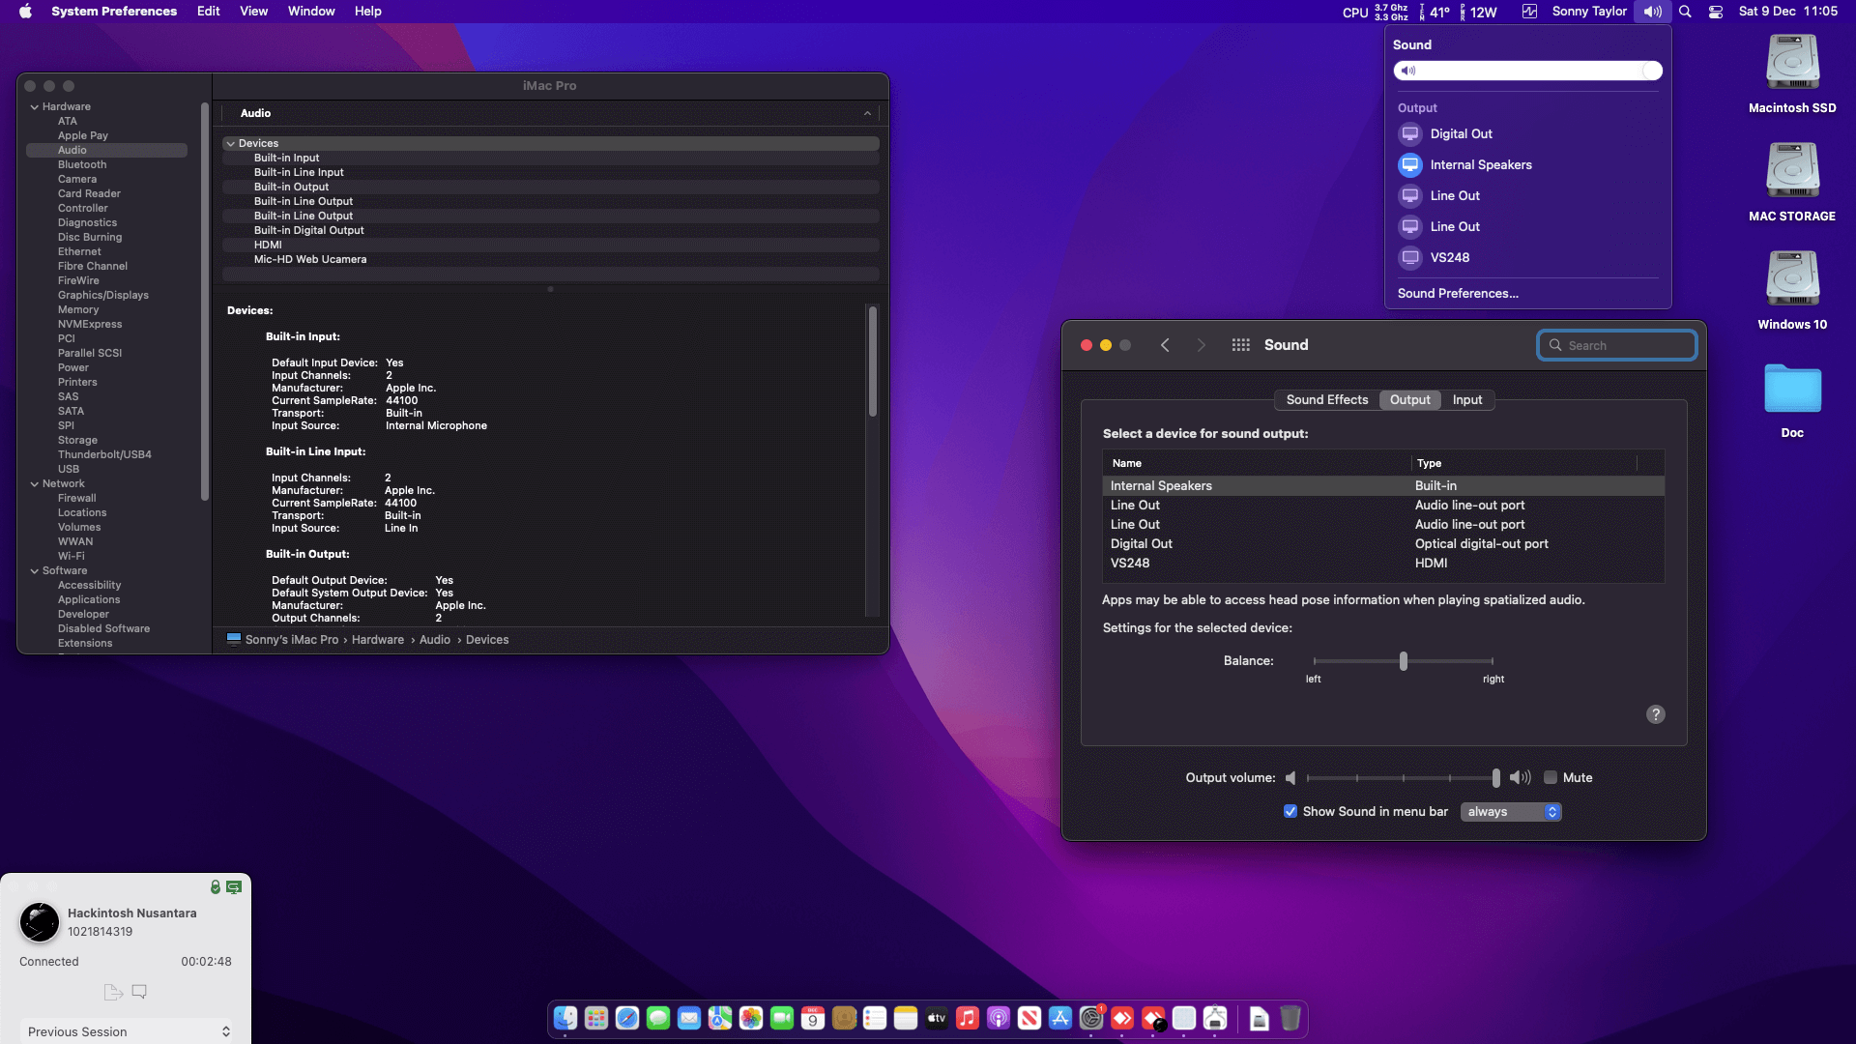Viewport: 1856px width, 1044px height.
Task: Select the VS248 output in sound menu
Action: click(x=1449, y=258)
